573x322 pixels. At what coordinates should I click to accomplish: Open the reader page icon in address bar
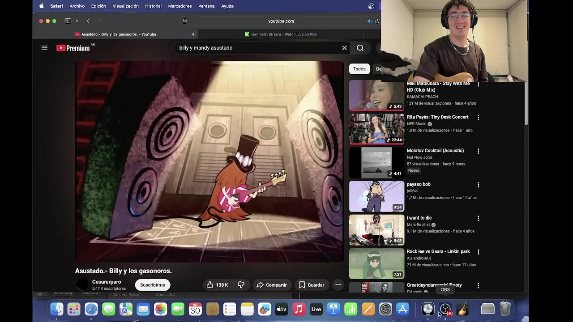(x=185, y=21)
